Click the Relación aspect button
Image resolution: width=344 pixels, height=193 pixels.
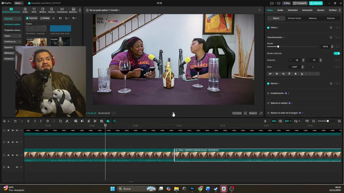pos(253,113)
